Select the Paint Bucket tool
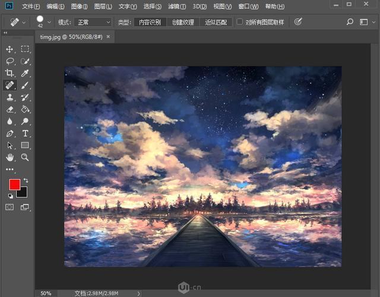Viewport: 380px width, 297px height. pos(25,109)
